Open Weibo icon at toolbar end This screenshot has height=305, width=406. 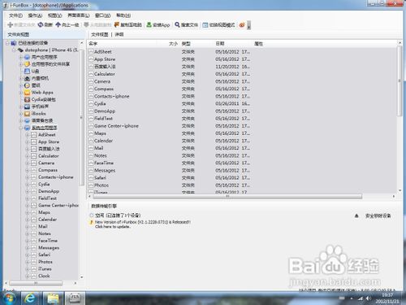pyautogui.click(x=242, y=25)
